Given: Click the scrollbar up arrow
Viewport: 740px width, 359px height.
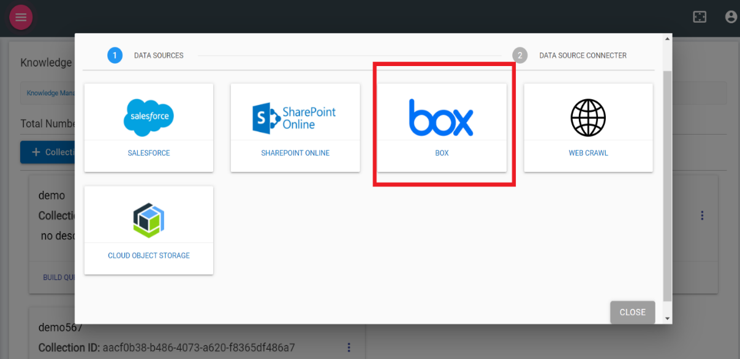Looking at the screenshot, I should [667, 38].
